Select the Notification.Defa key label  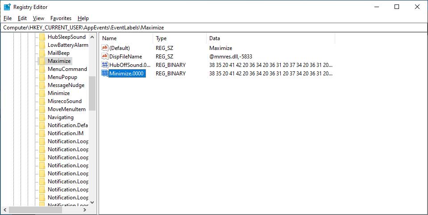(68, 125)
